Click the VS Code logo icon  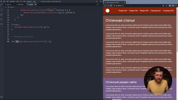pyautogui.click(x=1, y=1)
